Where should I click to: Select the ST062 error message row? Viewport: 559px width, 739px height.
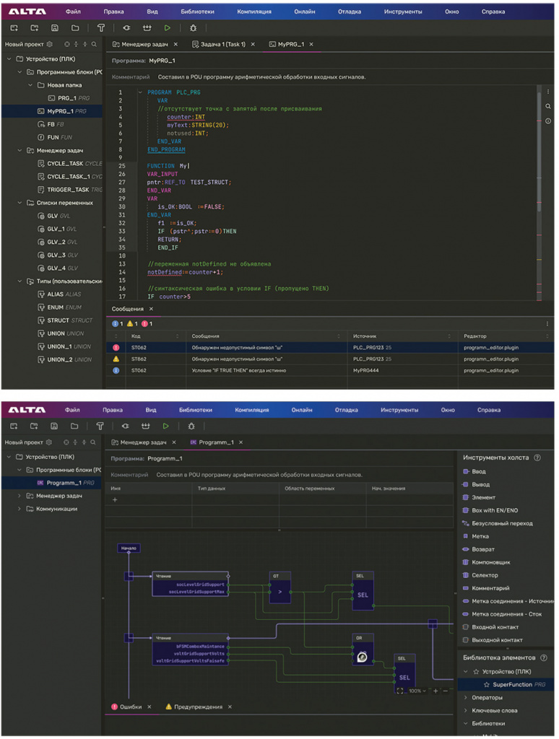click(x=330, y=347)
